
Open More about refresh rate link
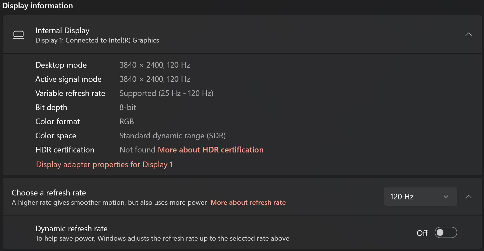pos(248,203)
